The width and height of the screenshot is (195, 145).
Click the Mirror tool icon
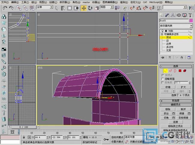pos(191,8)
